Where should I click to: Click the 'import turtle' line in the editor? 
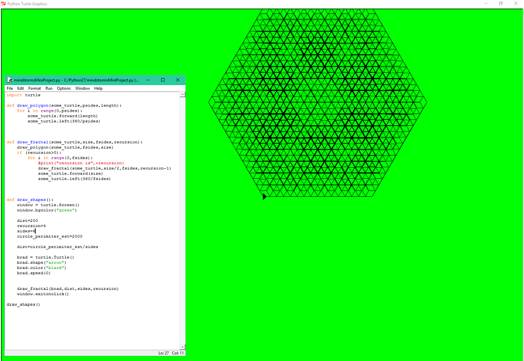[x=24, y=95]
